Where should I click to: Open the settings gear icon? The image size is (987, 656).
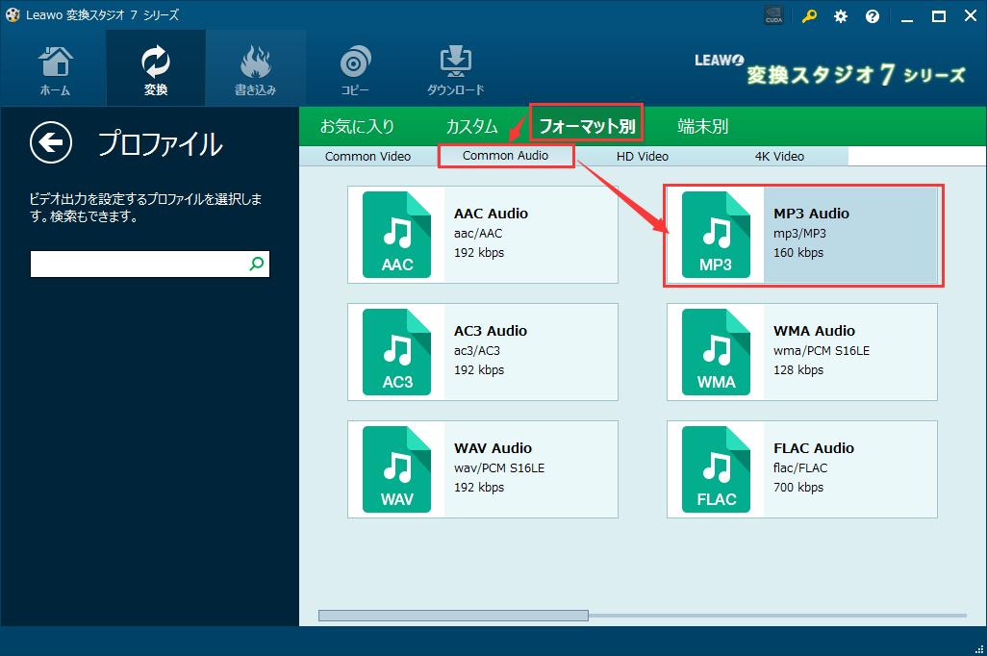point(841,15)
